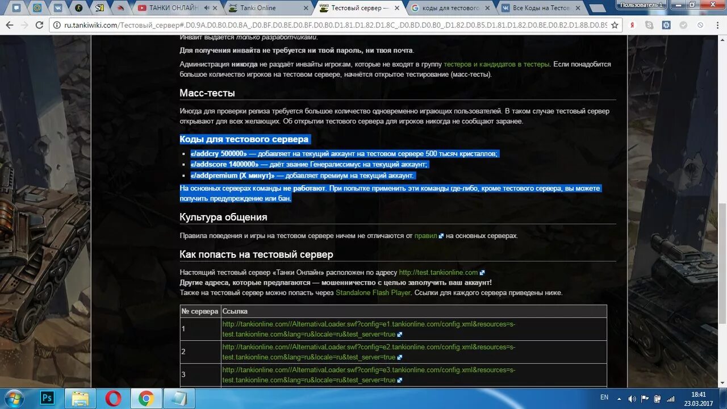
Task: View site info for ru.tankiwiki.com
Action: pos(58,26)
